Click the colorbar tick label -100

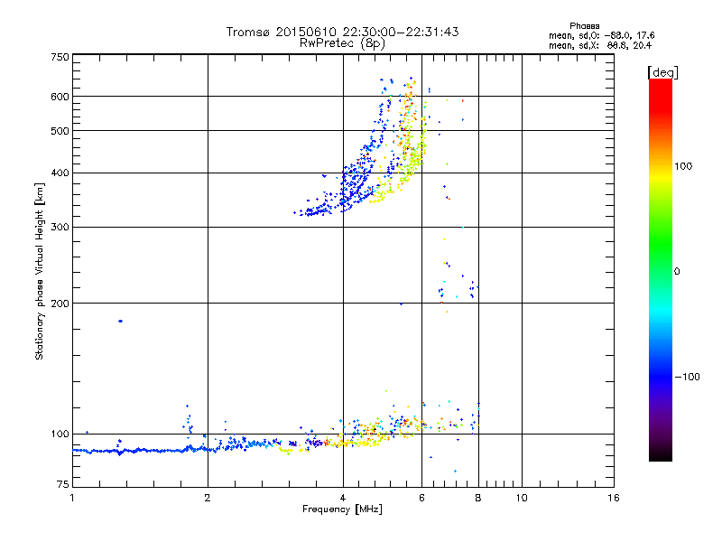tap(686, 376)
